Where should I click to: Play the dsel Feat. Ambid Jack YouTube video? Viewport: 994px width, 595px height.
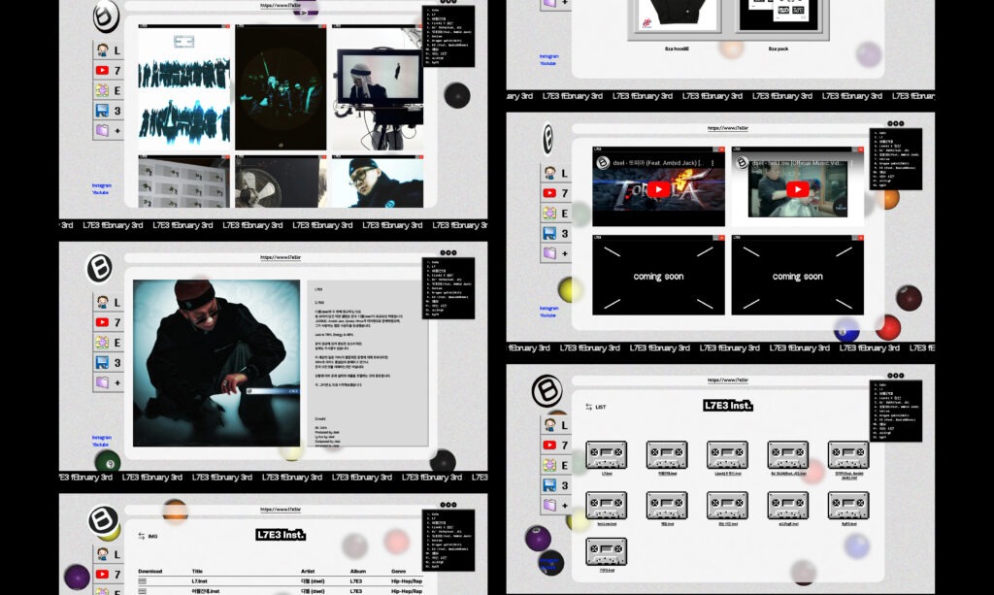pos(658,189)
